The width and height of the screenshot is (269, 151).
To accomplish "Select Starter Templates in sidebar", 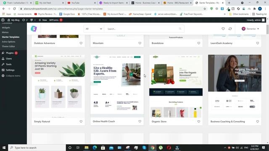I will click(11, 37).
